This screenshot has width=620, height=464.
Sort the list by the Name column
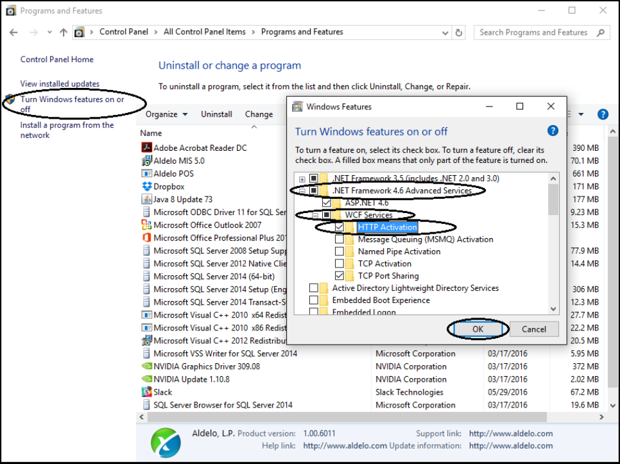click(x=151, y=133)
